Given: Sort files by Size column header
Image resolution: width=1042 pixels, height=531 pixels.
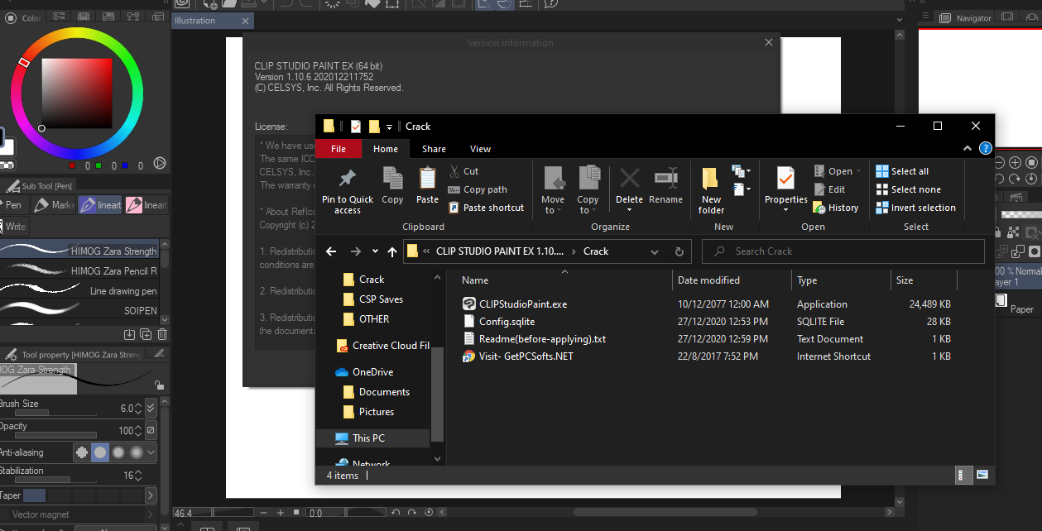Looking at the screenshot, I should coord(923,280).
